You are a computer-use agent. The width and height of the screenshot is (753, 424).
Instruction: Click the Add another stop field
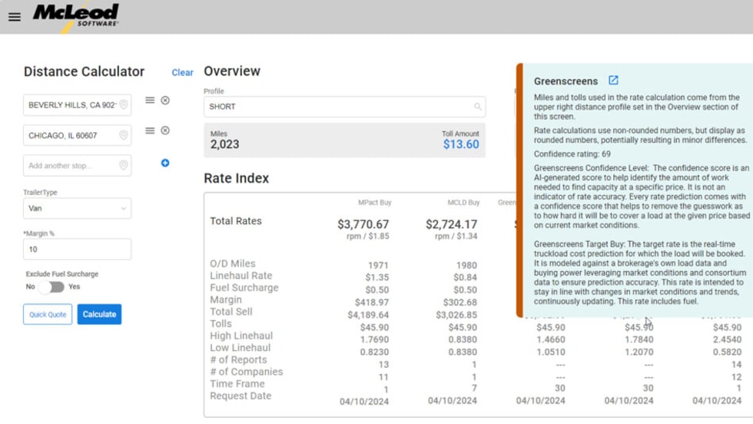coord(69,166)
